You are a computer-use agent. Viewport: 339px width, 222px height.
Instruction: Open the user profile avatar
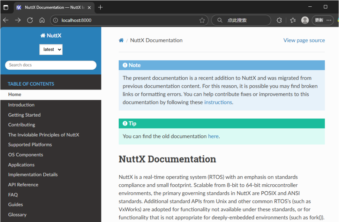tap(305, 20)
